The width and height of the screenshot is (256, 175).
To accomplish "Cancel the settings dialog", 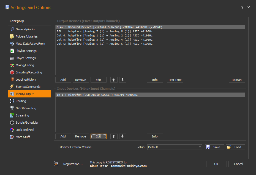I will coord(239,164).
